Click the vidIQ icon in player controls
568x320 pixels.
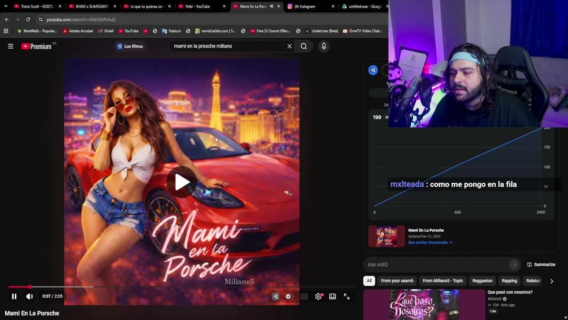276,296
